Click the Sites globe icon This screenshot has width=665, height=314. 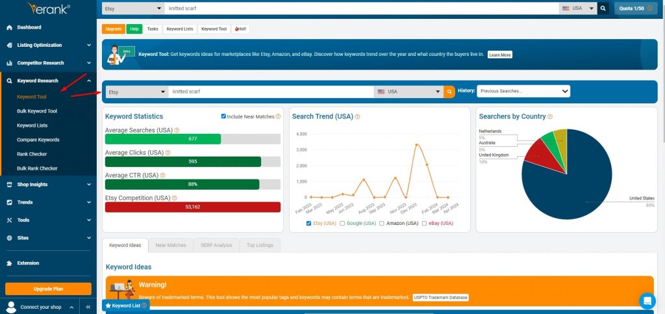click(9, 238)
